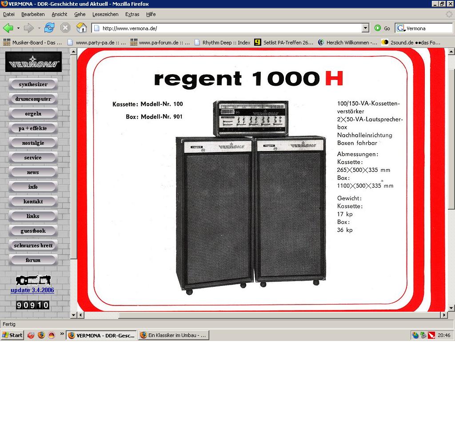
Task: Expand hidden quick launch items chevron
Action: click(x=62, y=334)
